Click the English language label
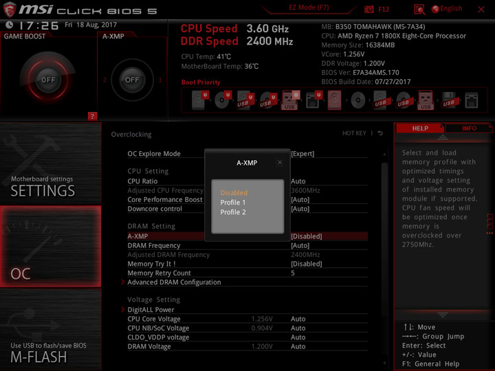This screenshot has height=371, width=495. tap(451, 8)
